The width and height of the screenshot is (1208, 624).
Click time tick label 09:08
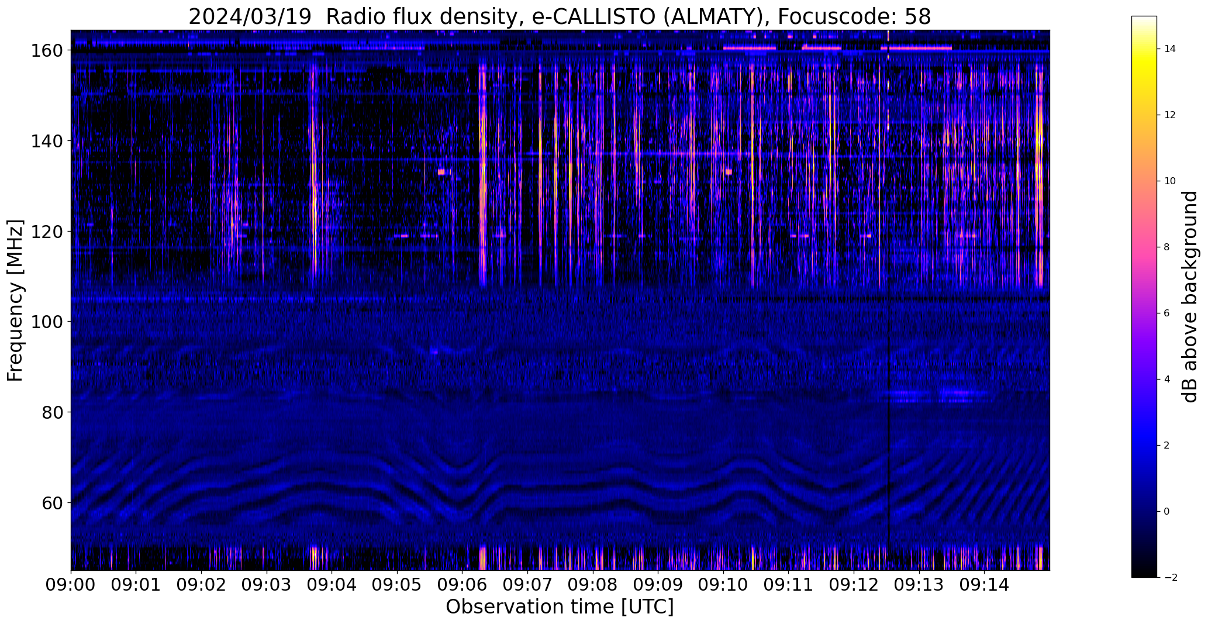(593, 585)
